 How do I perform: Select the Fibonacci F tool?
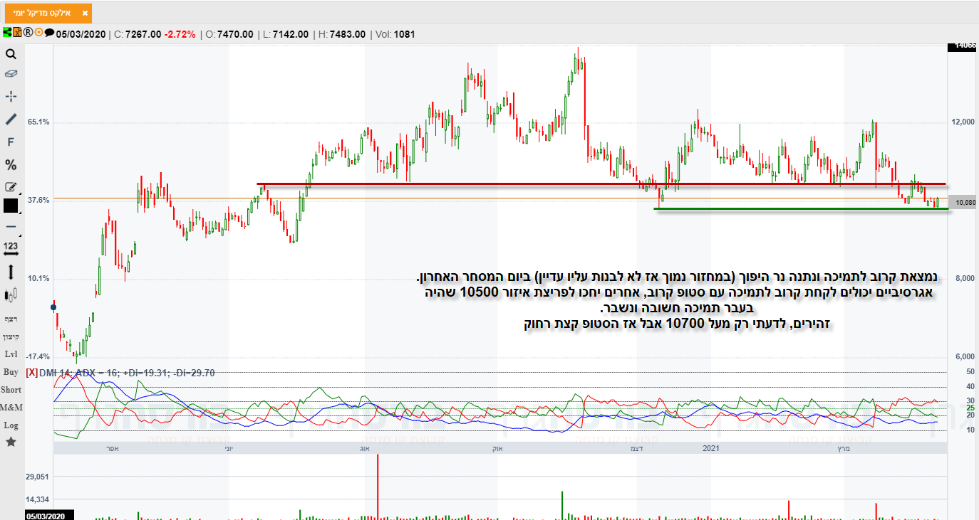[x=11, y=142]
